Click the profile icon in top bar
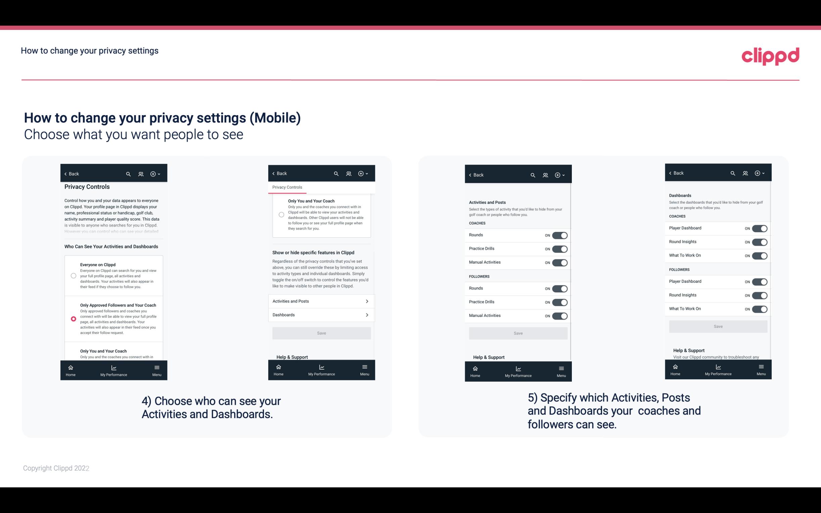This screenshot has width=821, height=513. (x=141, y=174)
